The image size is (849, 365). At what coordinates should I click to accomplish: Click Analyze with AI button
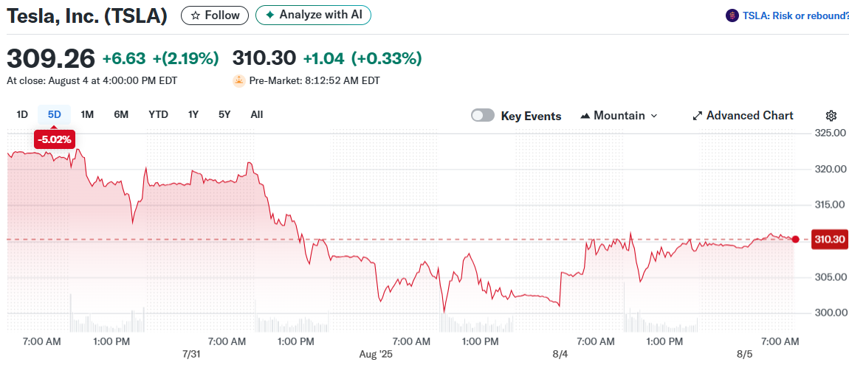click(313, 15)
